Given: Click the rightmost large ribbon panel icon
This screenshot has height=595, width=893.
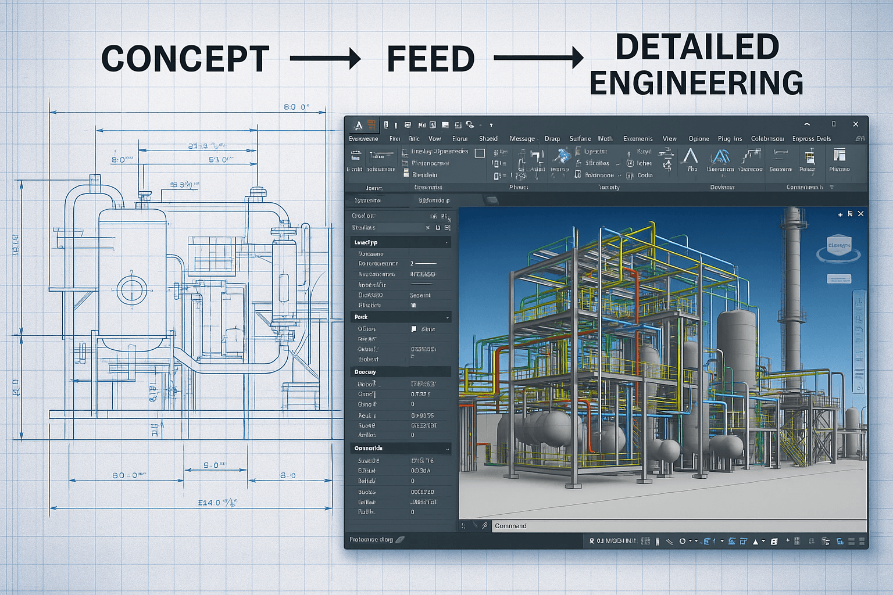Looking at the screenshot, I should click(839, 155).
